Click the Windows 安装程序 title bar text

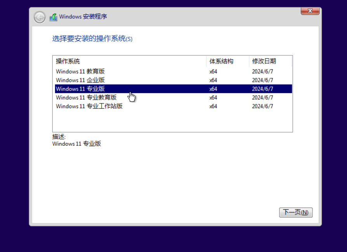click(83, 17)
